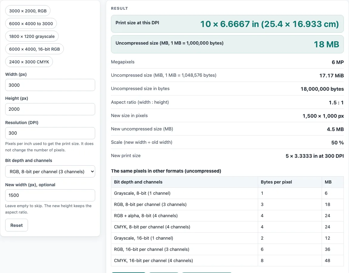Click the Grayscale, 8-bit (1 channel) row
Screen dimensions: 349x273
tap(227, 193)
